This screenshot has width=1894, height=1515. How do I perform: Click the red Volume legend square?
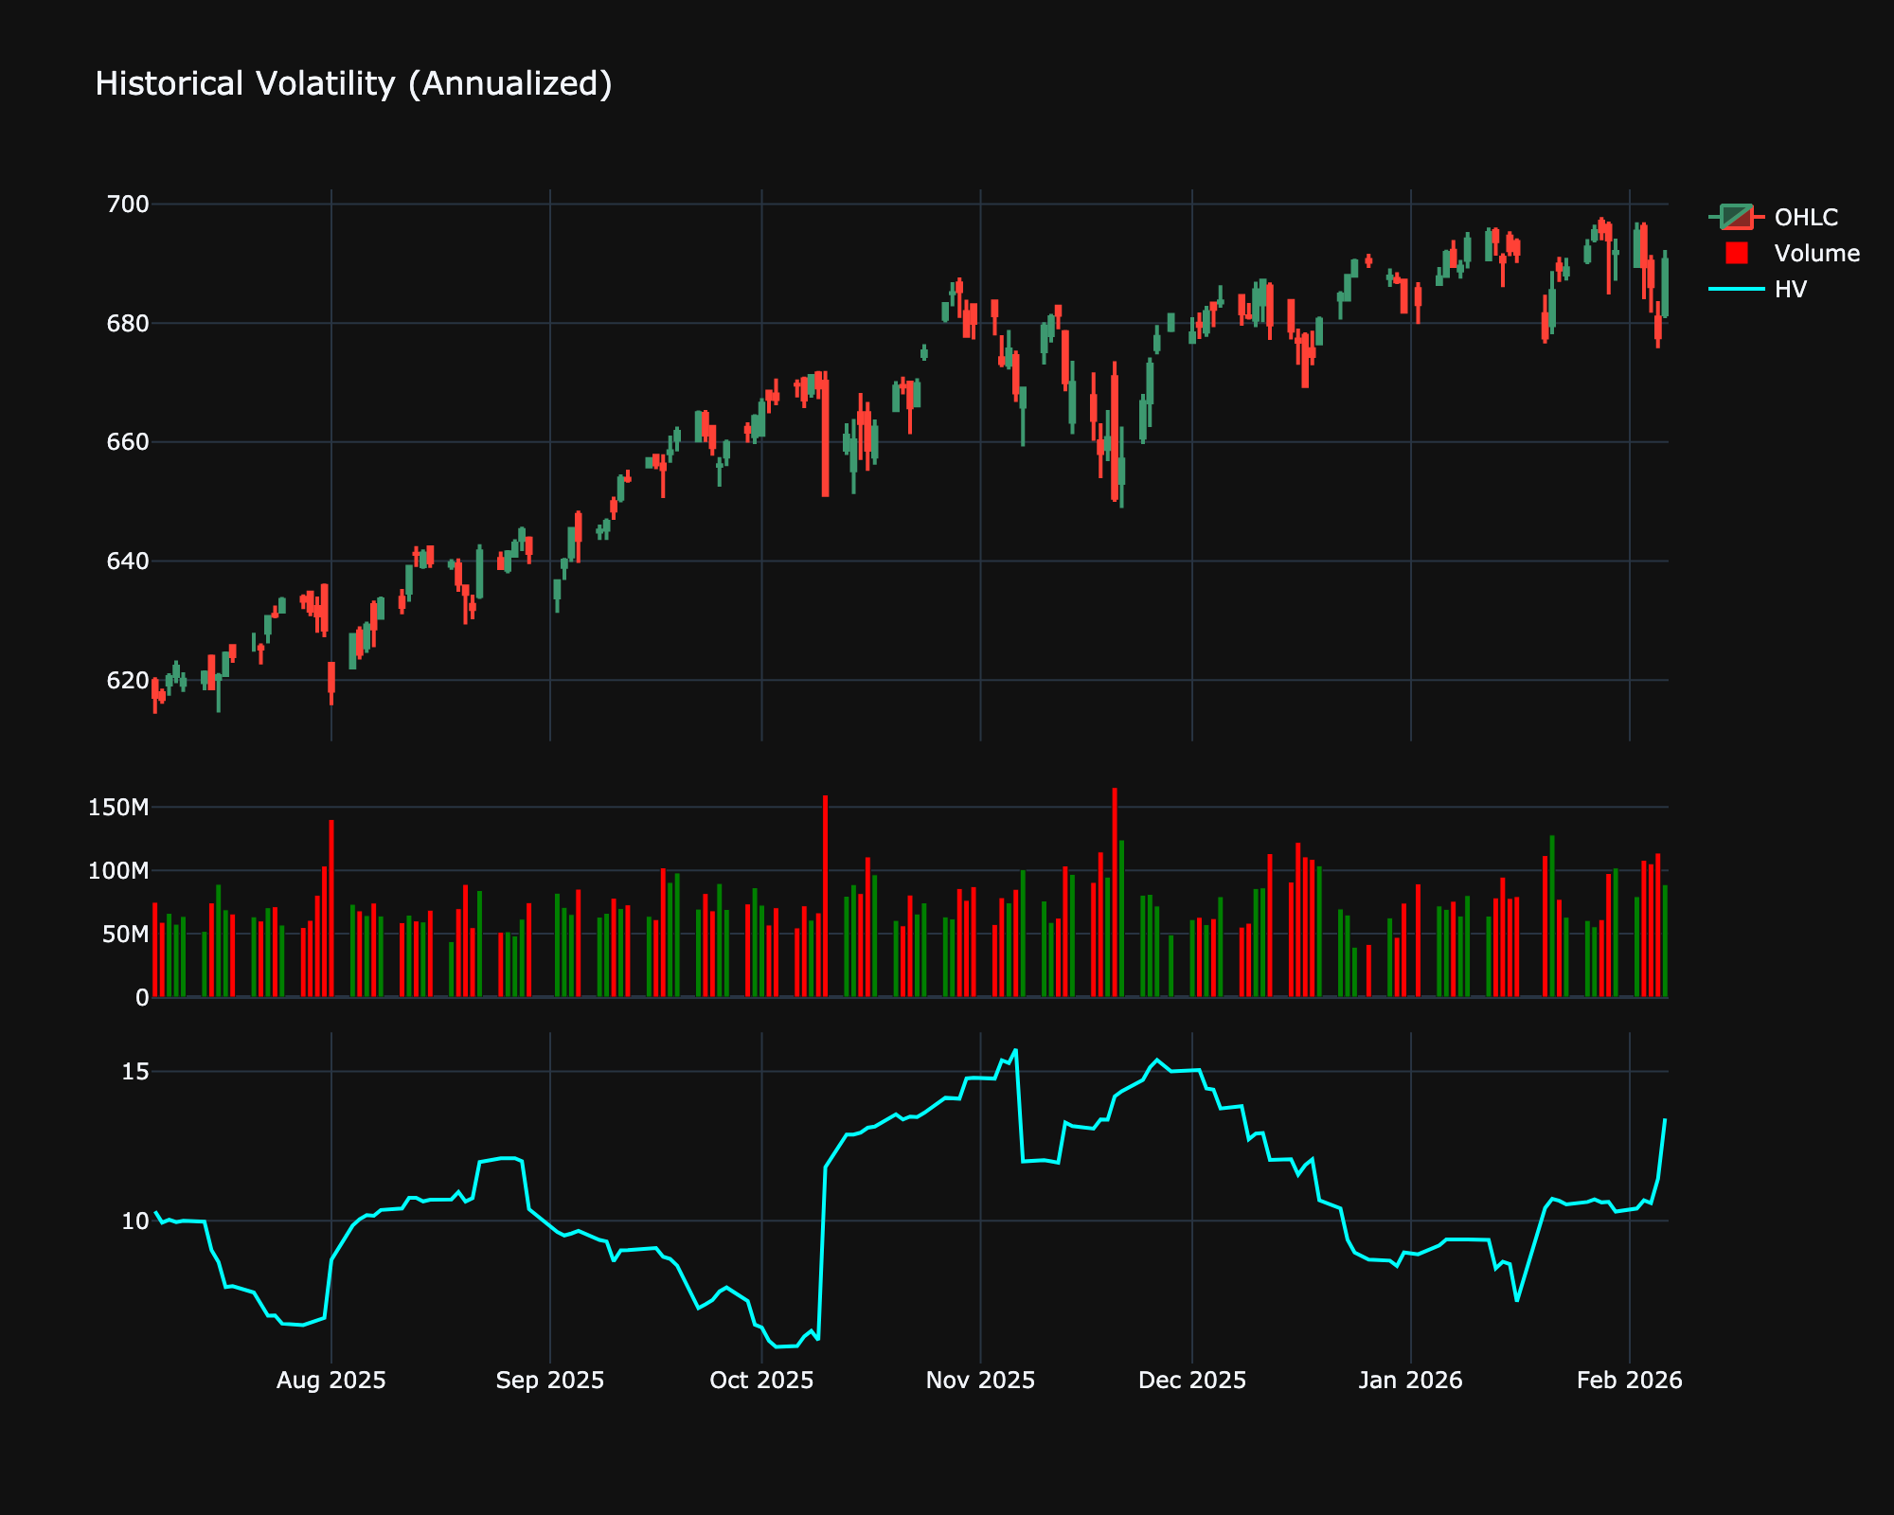tap(1739, 253)
